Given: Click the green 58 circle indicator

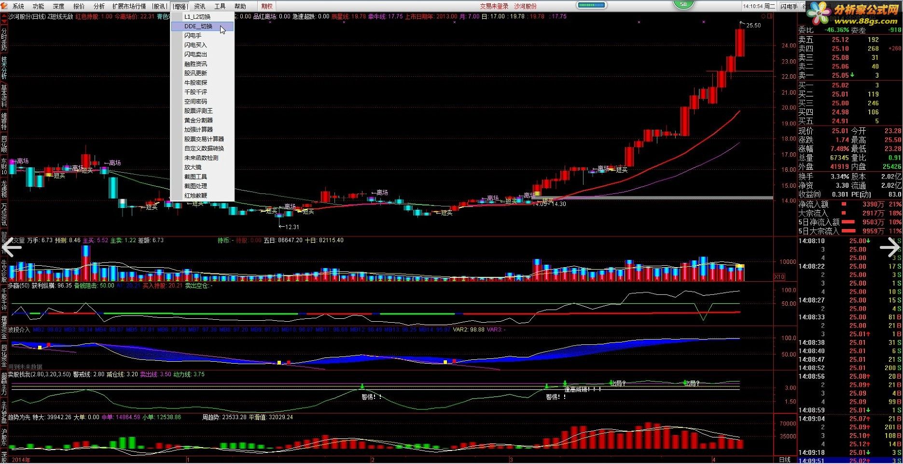Looking at the screenshot, I should [683, 4].
